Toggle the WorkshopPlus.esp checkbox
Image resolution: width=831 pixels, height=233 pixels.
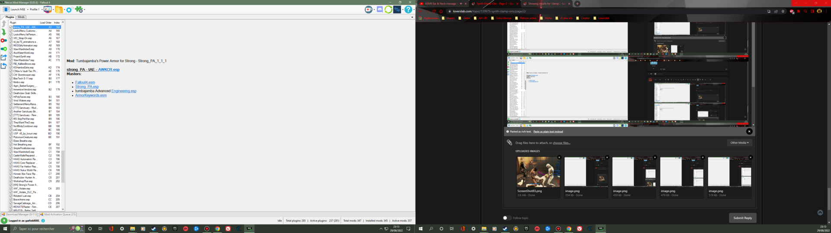click(x=11, y=181)
